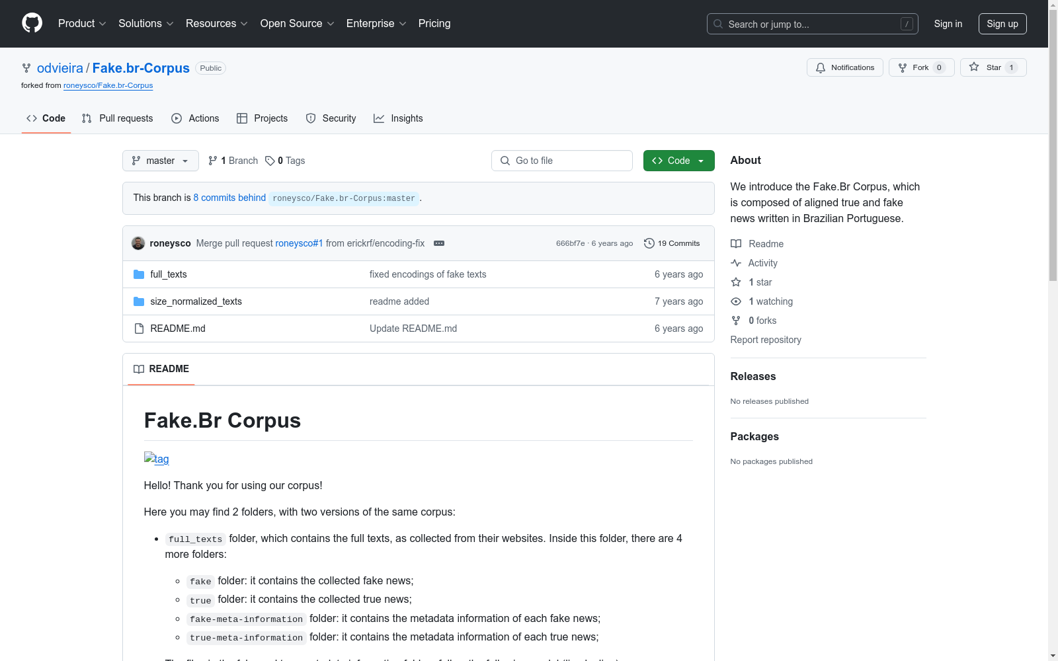This screenshot has width=1058, height=661.
Task: Open the master branch selector
Action: (x=161, y=161)
